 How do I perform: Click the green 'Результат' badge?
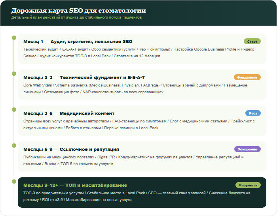(248, 185)
